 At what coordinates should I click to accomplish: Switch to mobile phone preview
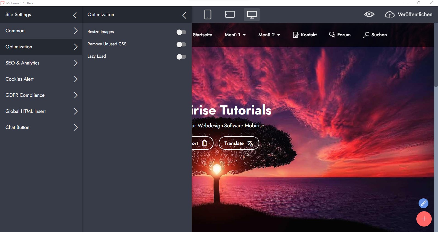click(208, 14)
